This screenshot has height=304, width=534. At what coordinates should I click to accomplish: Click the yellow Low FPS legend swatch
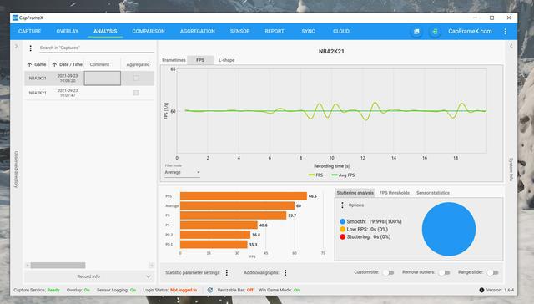[343, 229]
